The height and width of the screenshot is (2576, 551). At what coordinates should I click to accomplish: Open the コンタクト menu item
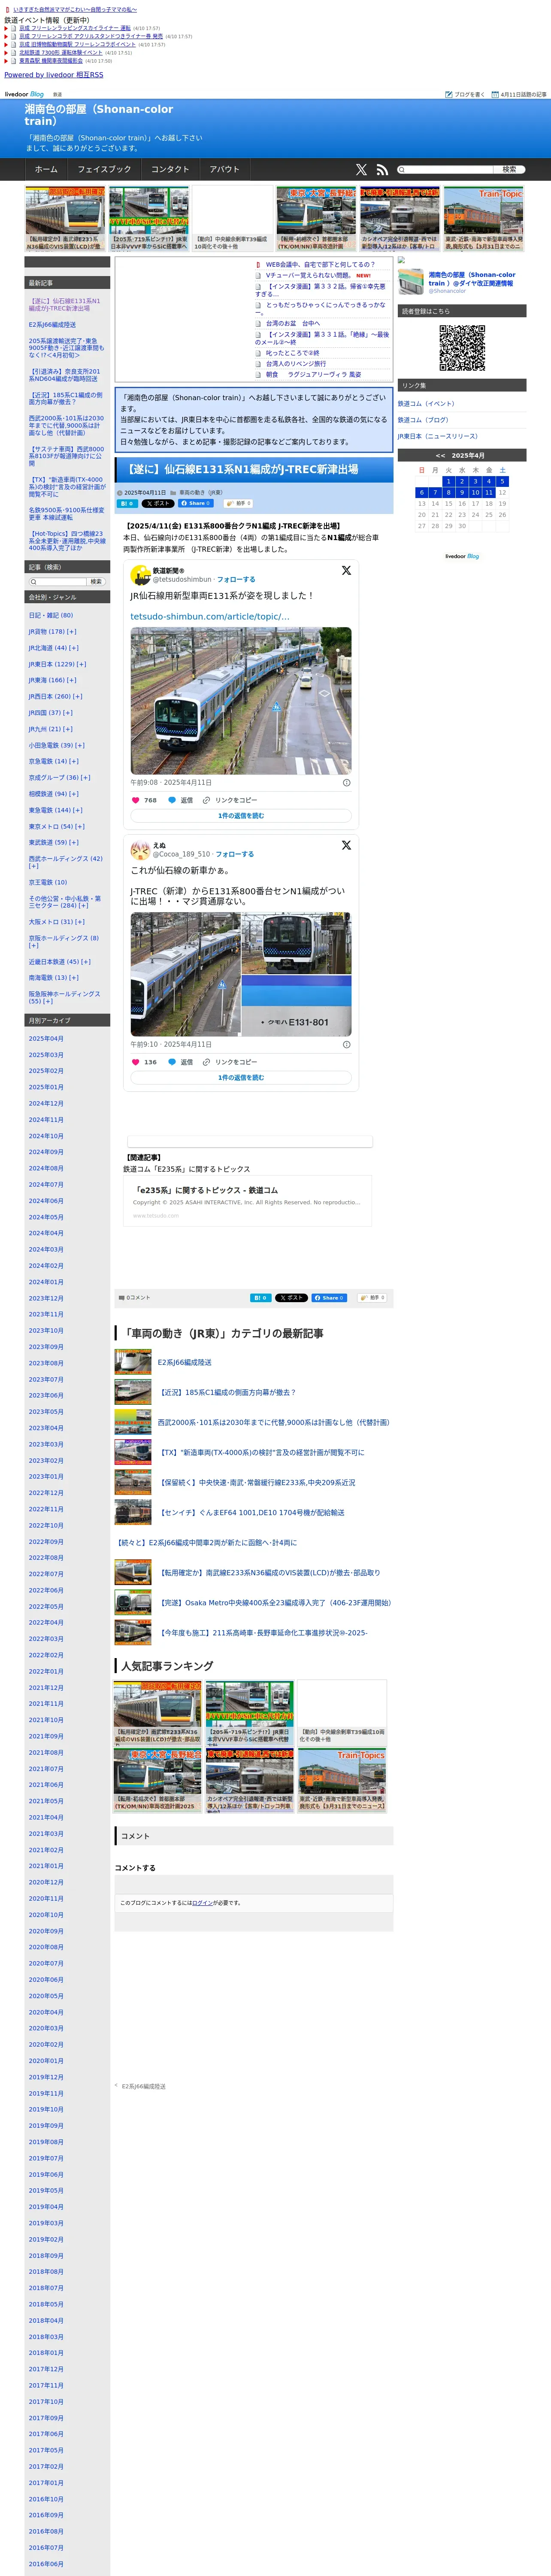click(x=170, y=170)
